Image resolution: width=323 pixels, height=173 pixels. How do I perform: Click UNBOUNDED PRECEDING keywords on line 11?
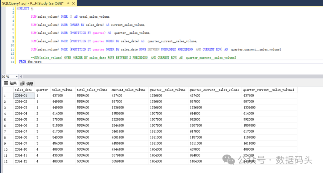(177, 49)
